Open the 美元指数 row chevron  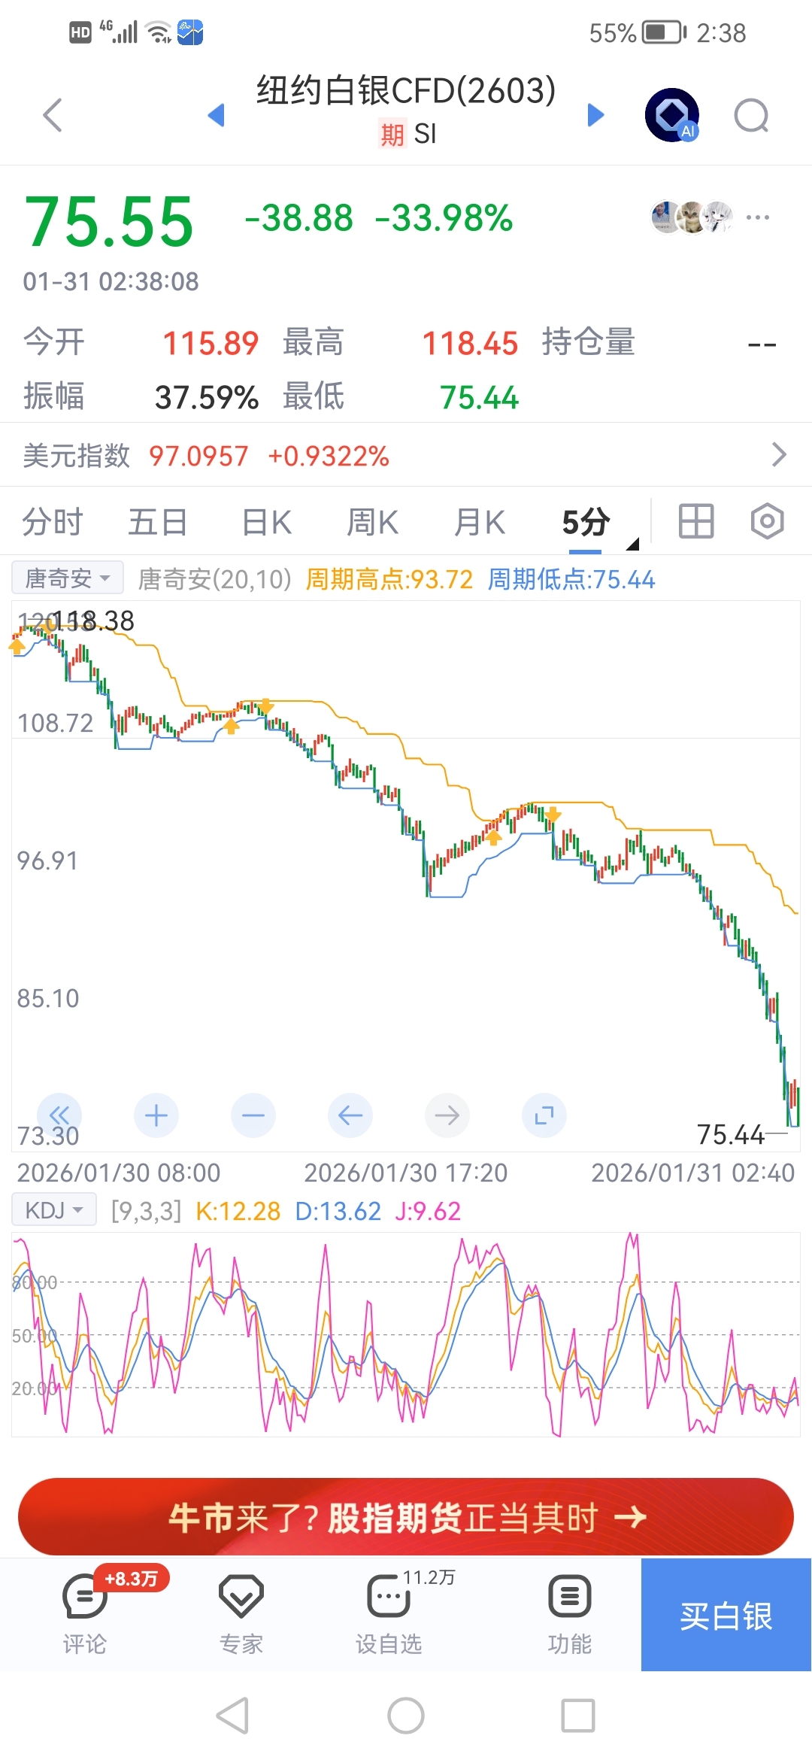click(x=779, y=455)
